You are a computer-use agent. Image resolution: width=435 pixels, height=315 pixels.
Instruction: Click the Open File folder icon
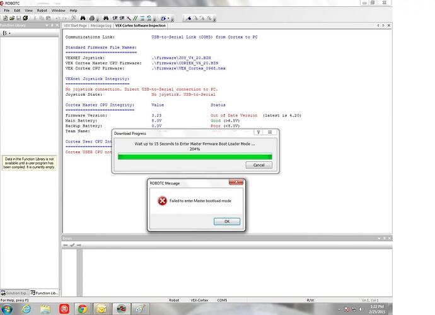(12, 18)
